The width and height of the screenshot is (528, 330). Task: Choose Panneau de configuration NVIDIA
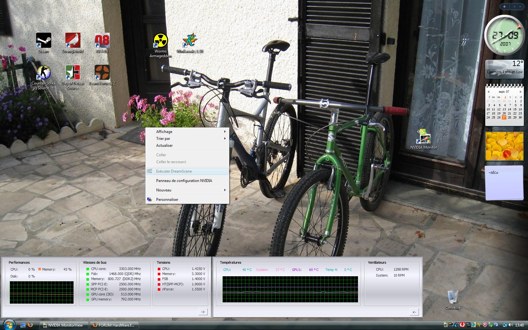click(184, 181)
